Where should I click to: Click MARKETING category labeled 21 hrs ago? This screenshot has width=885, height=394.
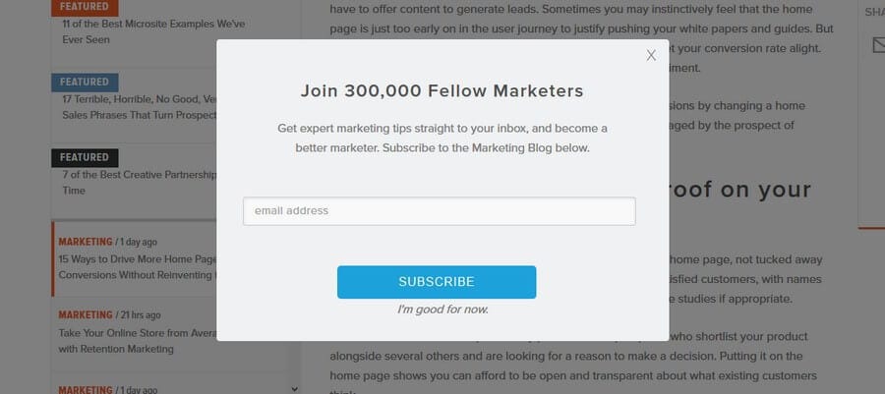click(x=86, y=315)
